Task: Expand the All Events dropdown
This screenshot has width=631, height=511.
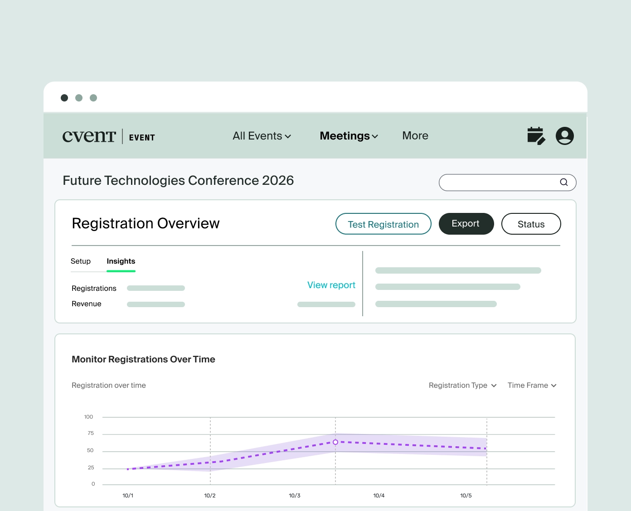Action: (262, 136)
